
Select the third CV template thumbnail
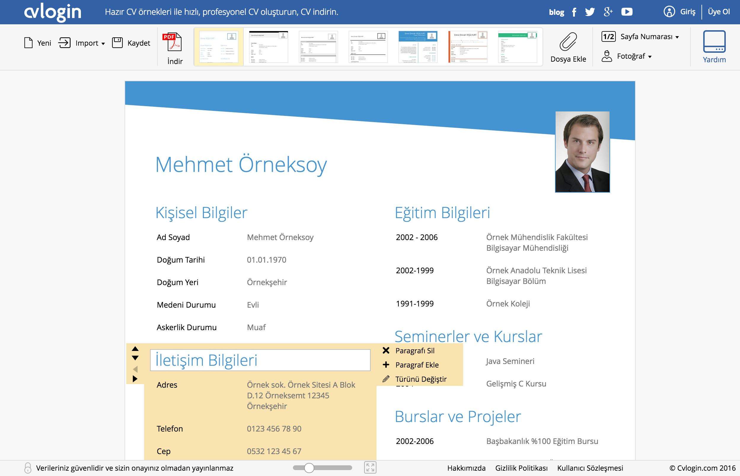(318, 47)
